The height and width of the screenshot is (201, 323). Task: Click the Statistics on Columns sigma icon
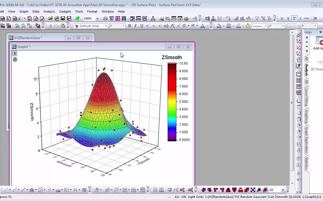207,18
